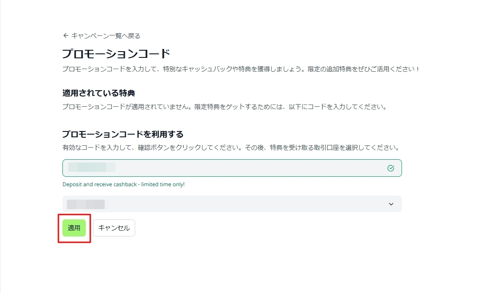Click the green checkmark validation icon
503x293 pixels.
pos(391,168)
